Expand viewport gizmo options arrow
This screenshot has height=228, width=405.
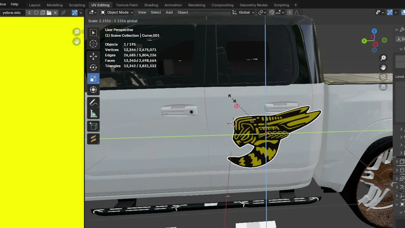(x=396, y=12)
